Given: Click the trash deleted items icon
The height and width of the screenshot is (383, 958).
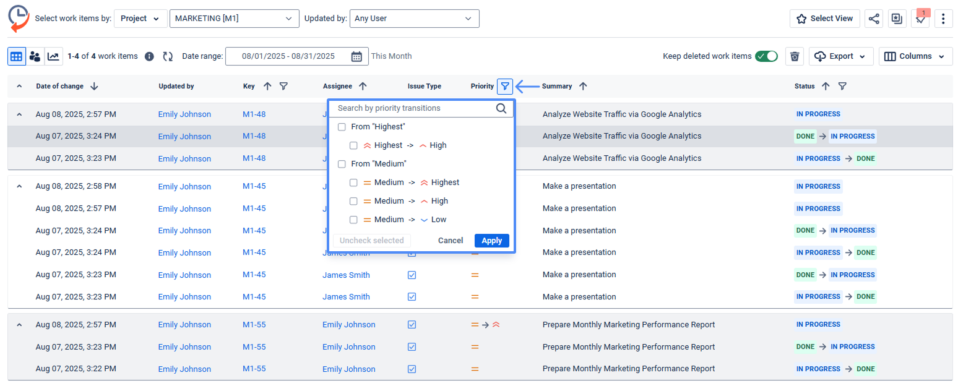Looking at the screenshot, I should (795, 56).
